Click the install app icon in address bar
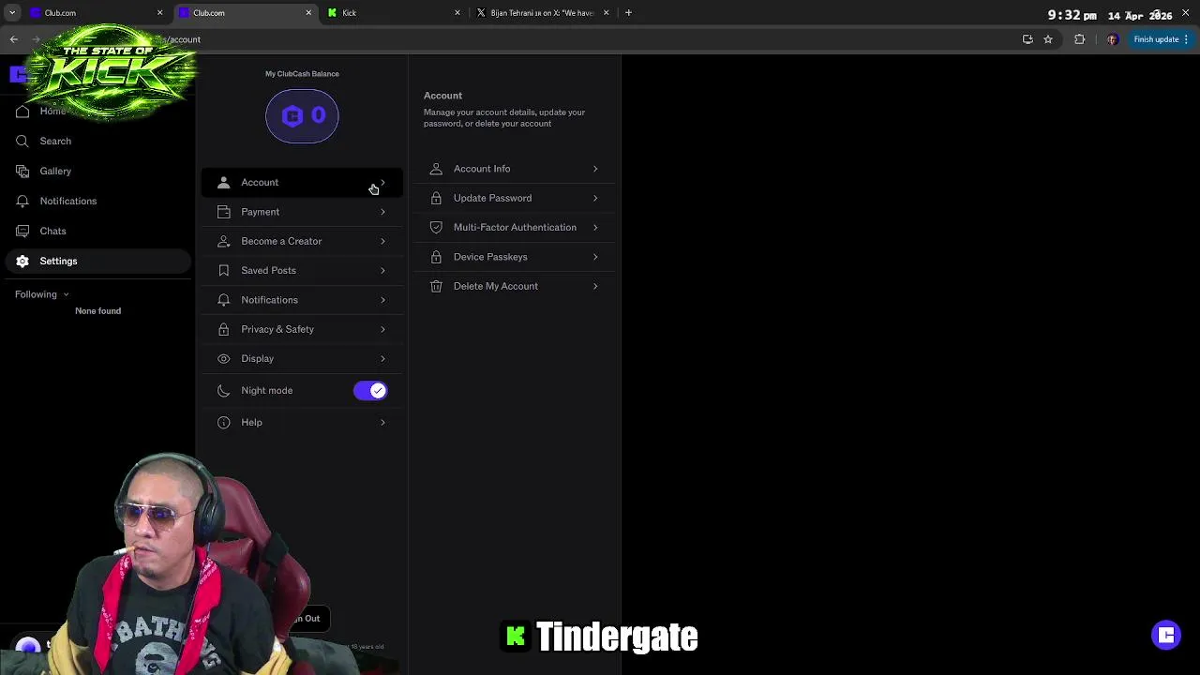The image size is (1200, 675). tap(1027, 39)
